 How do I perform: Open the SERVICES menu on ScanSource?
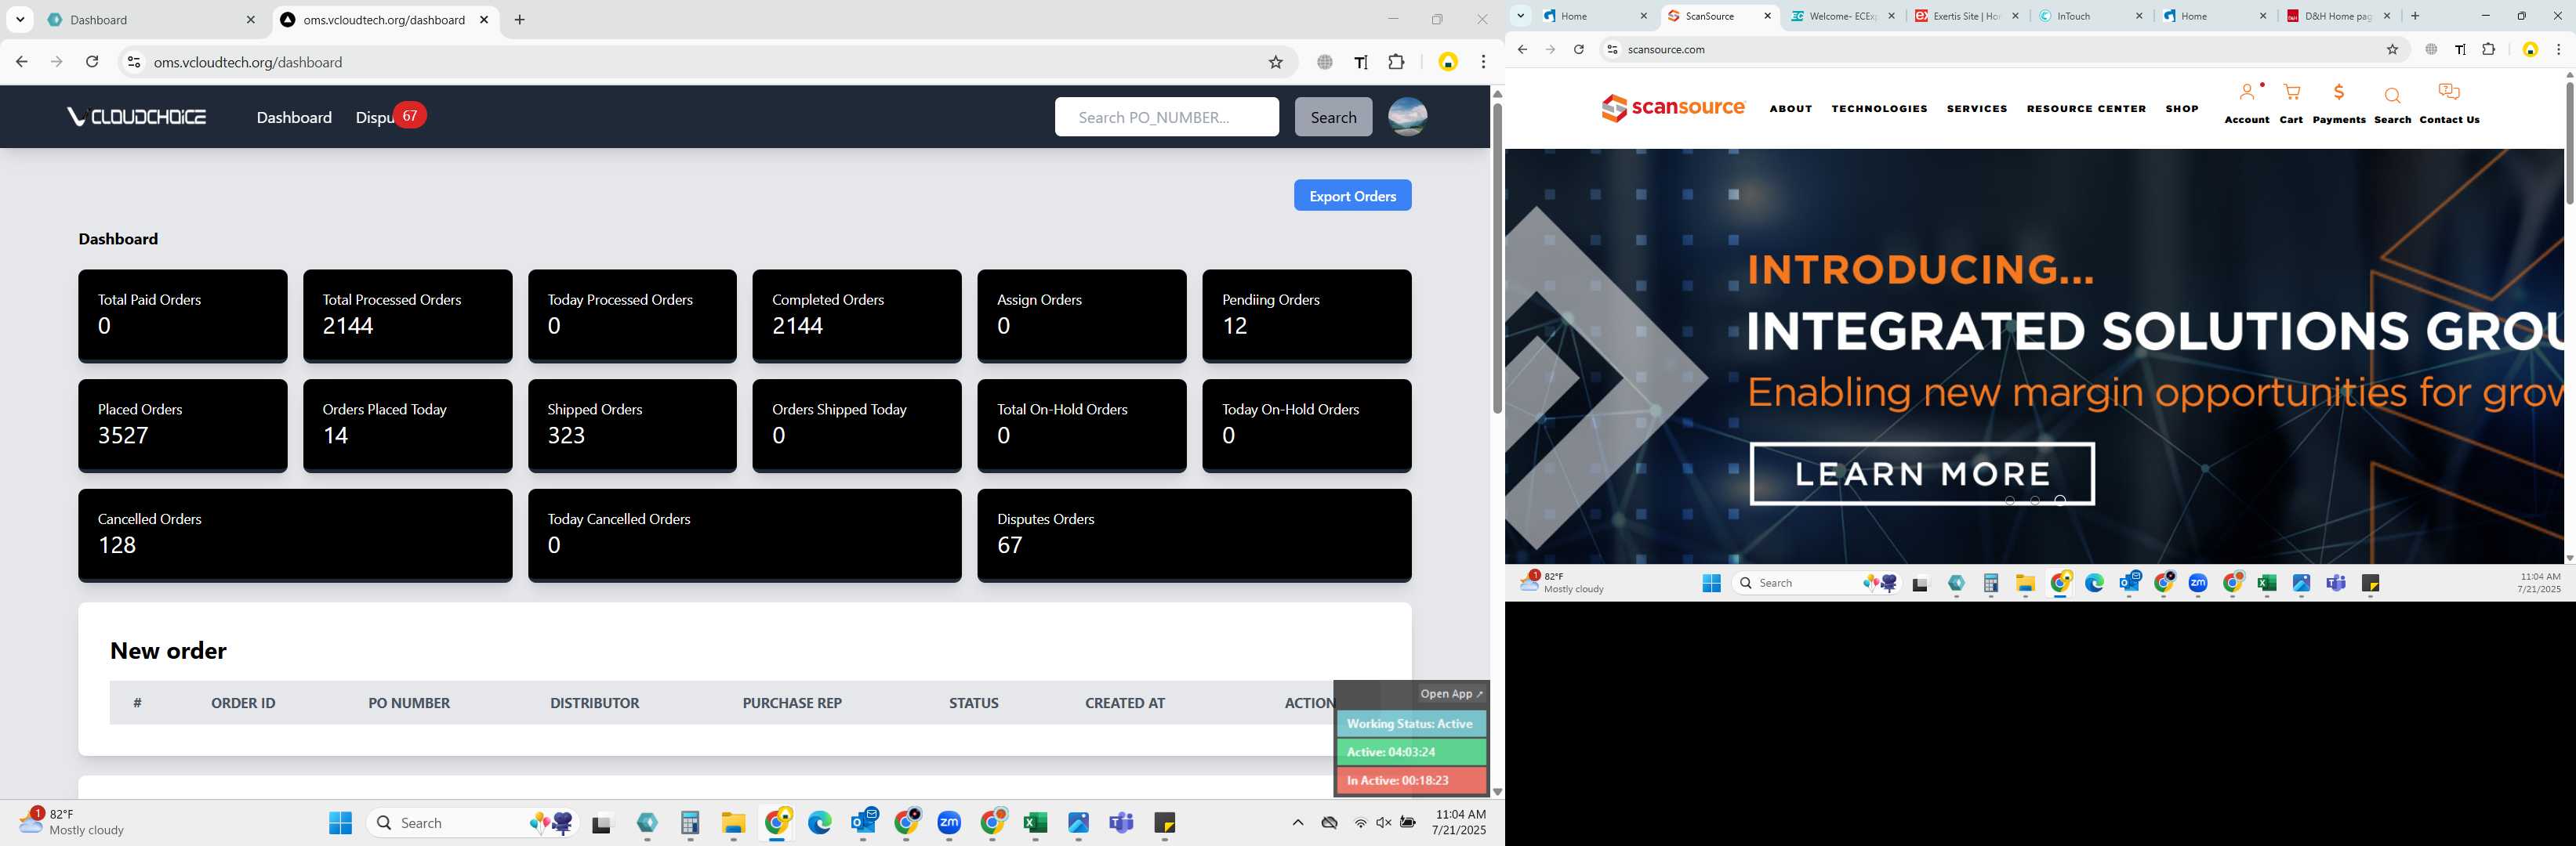click(x=1976, y=109)
